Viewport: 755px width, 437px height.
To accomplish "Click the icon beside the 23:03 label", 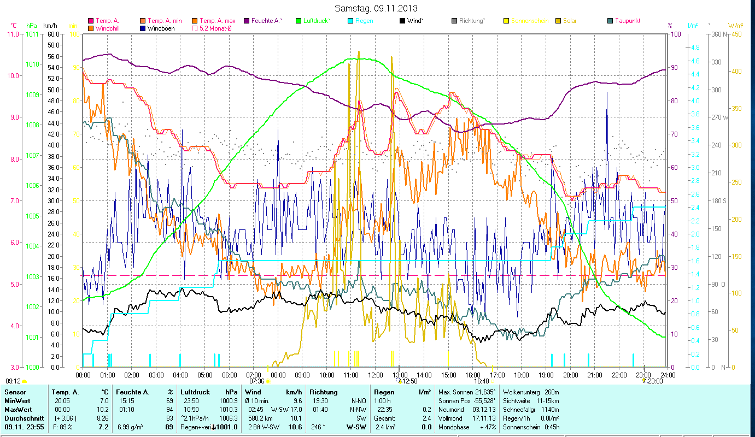I will tap(644, 381).
